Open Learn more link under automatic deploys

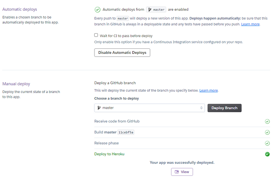coord(250,24)
